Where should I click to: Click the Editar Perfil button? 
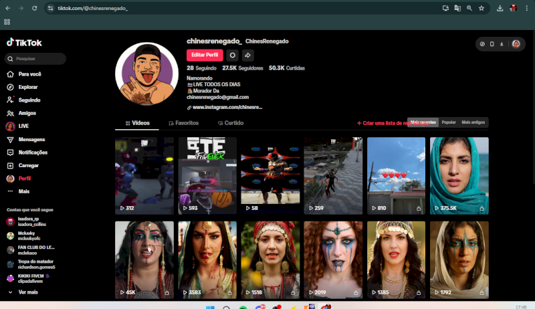pyautogui.click(x=205, y=56)
